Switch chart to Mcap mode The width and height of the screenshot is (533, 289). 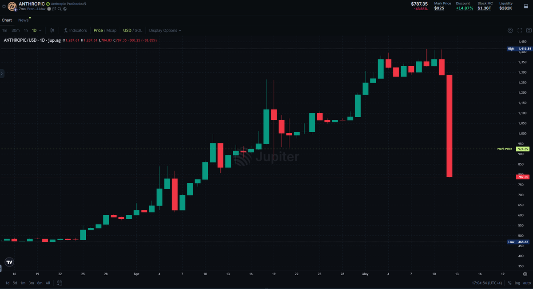tap(111, 30)
